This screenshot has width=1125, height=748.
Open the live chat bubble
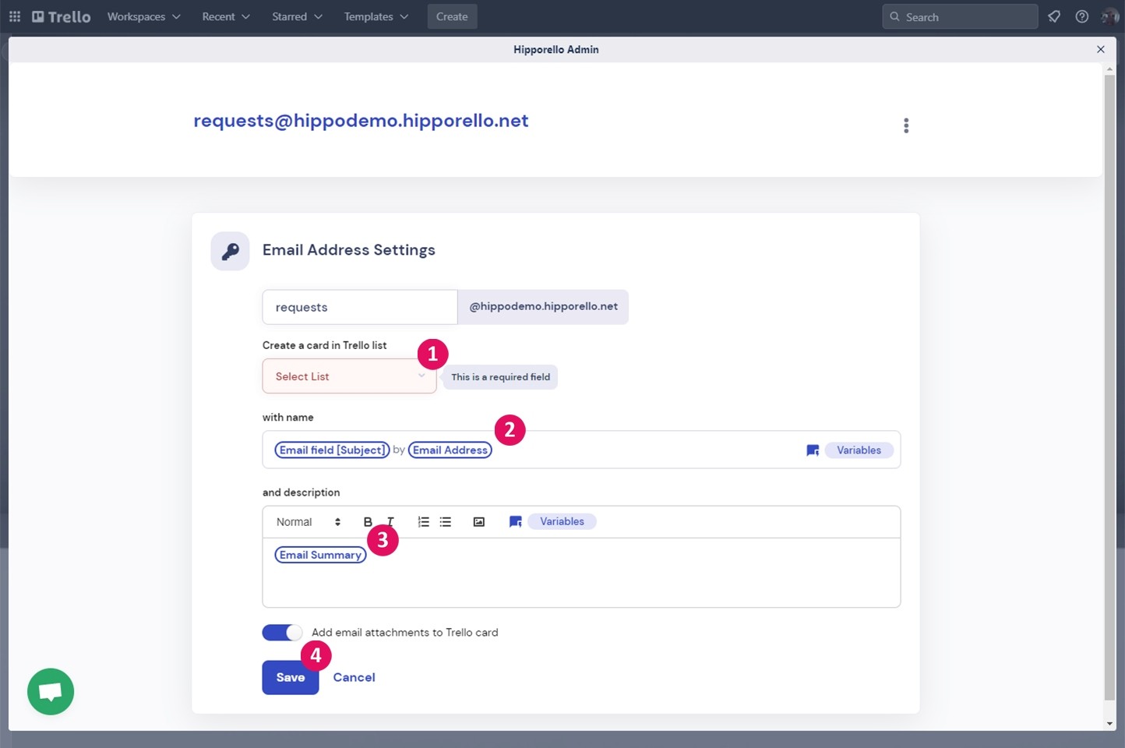pyautogui.click(x=51, y=691)
